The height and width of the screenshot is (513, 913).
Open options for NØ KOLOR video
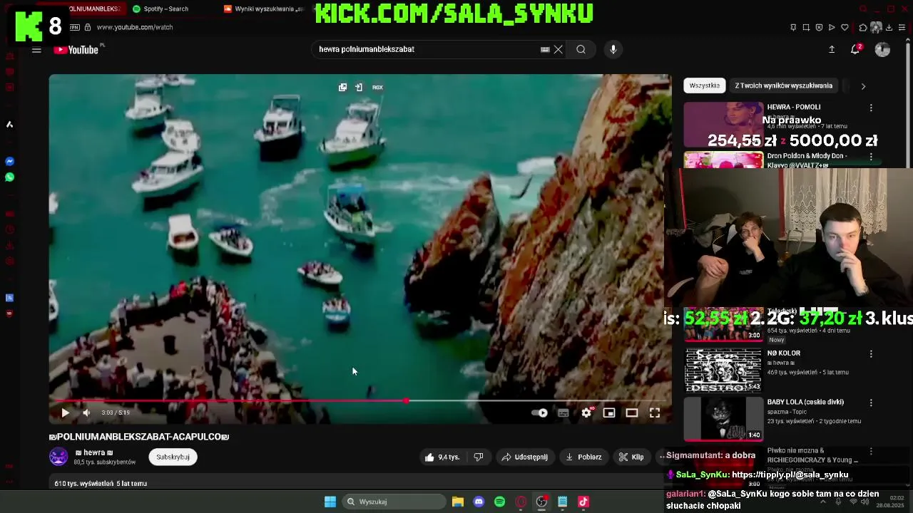click(871, 353)
